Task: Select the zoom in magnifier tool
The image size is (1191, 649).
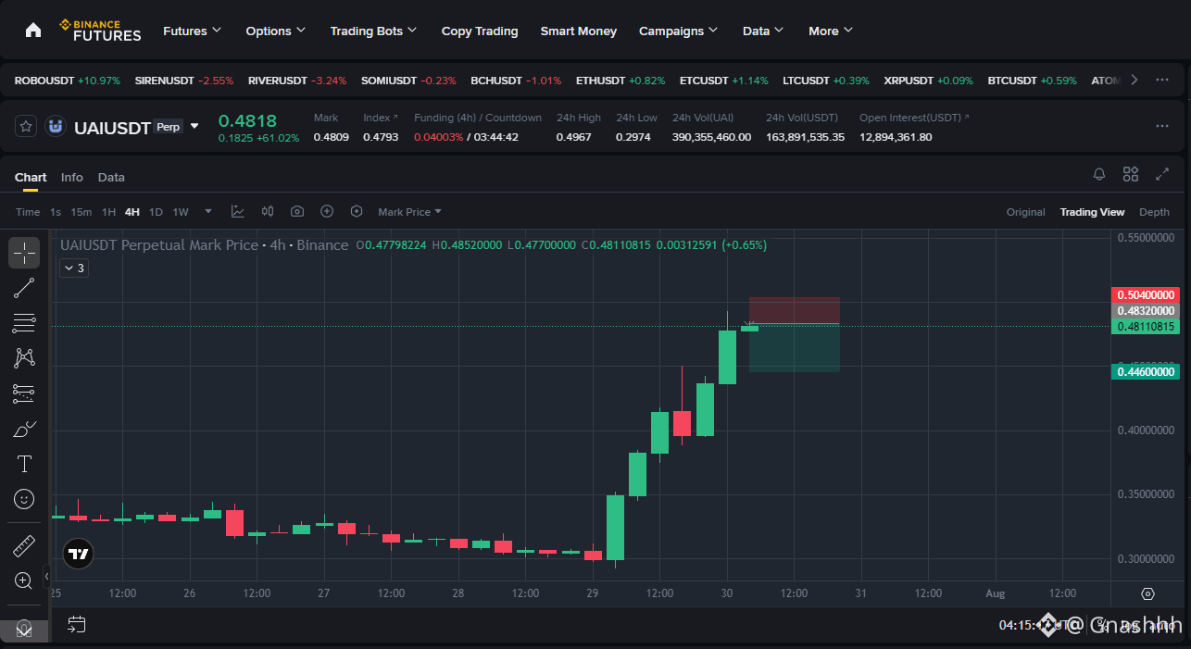Action: click(x=24, y=581)
